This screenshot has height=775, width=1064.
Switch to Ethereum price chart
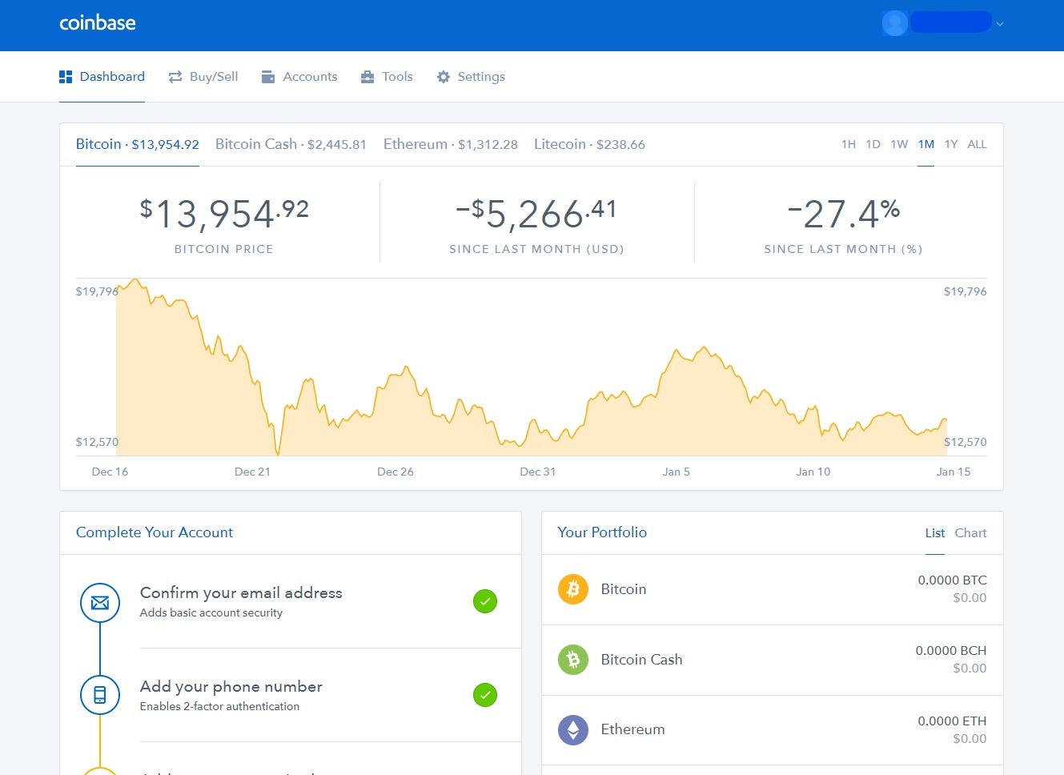coord(451,144)
